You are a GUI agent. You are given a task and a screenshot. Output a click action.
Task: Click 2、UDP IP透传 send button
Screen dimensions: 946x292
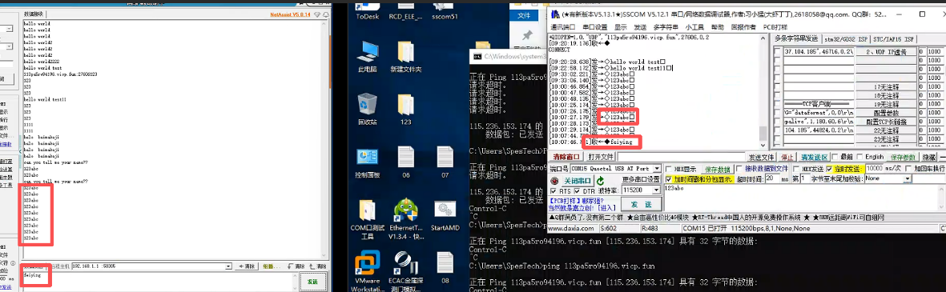coord(886,52)
